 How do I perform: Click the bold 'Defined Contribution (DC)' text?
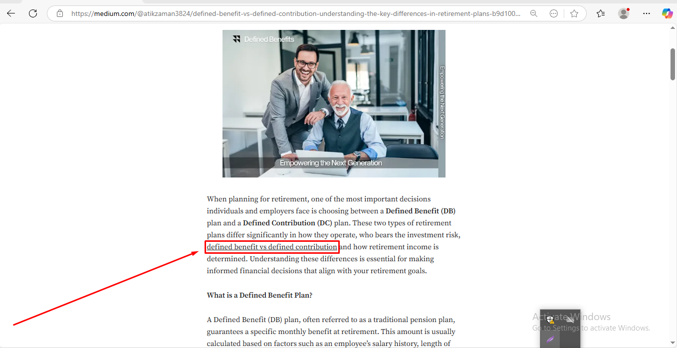pos(287,223)
